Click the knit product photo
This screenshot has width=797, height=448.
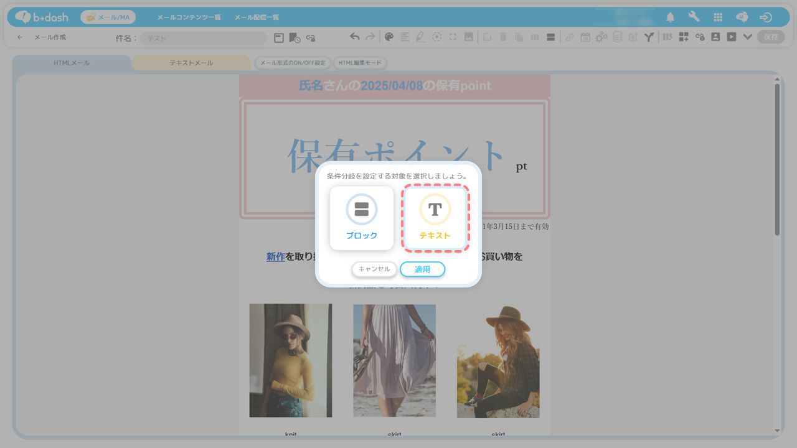click(x=291, y=360)
